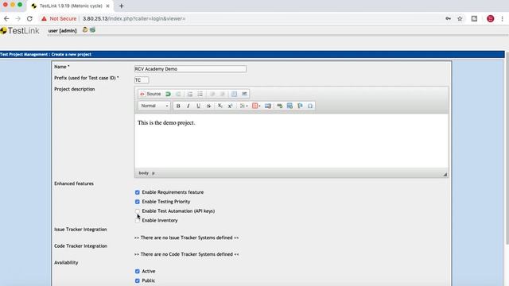The width and height of the screenshot is (509, 286).
Task: Uncheck the Active availability checkbox
Action: click(138, 272)
